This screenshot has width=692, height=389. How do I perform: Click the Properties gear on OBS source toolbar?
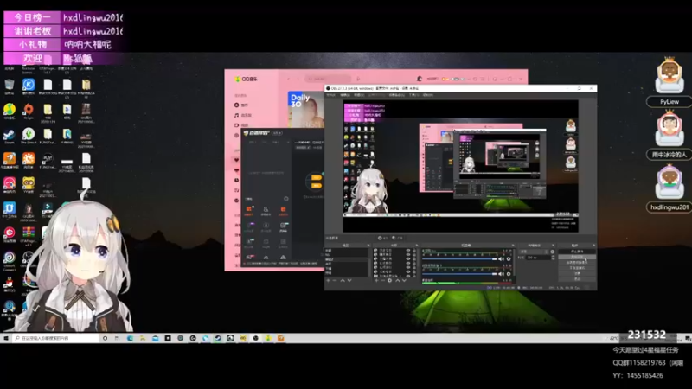380,238
